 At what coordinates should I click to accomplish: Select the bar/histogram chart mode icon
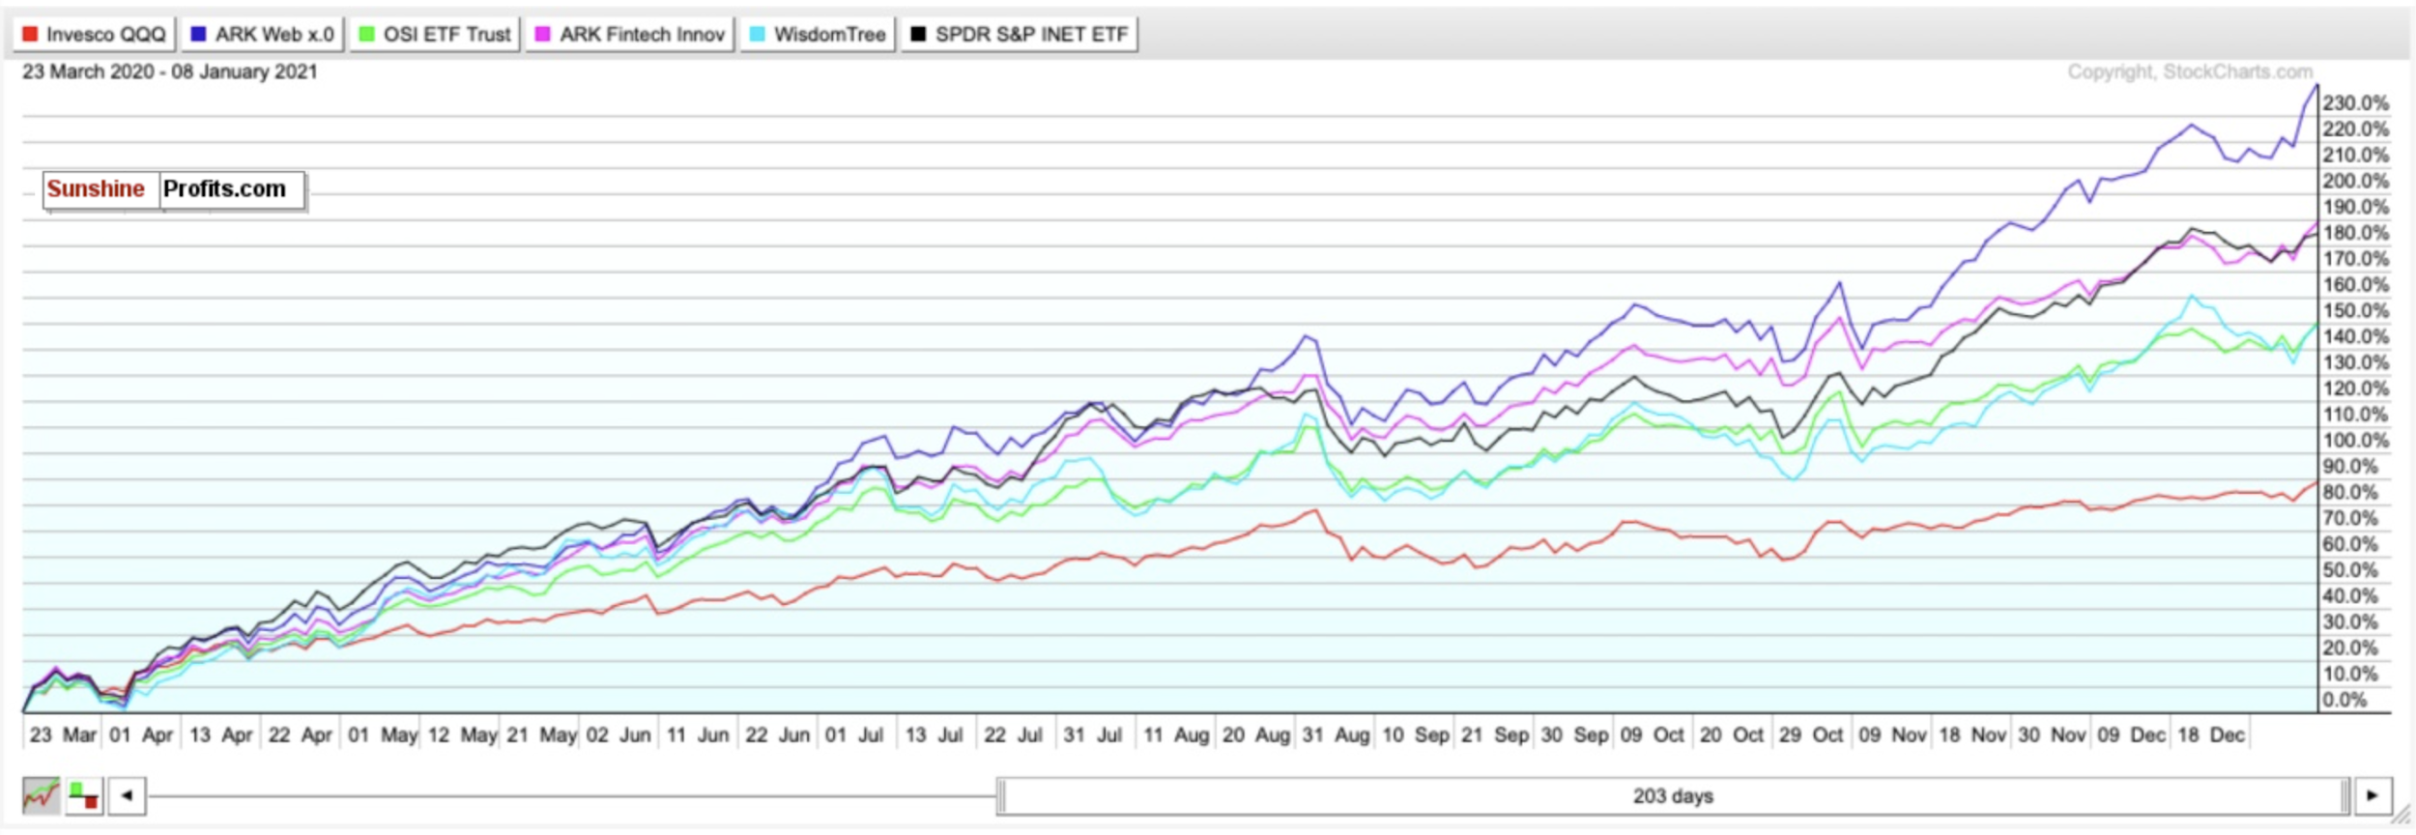(x=84, y=796)
